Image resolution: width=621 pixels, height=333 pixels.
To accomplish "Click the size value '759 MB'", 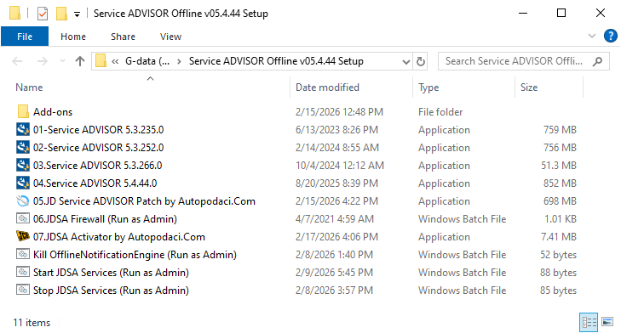I will click(x=560, y=130).
